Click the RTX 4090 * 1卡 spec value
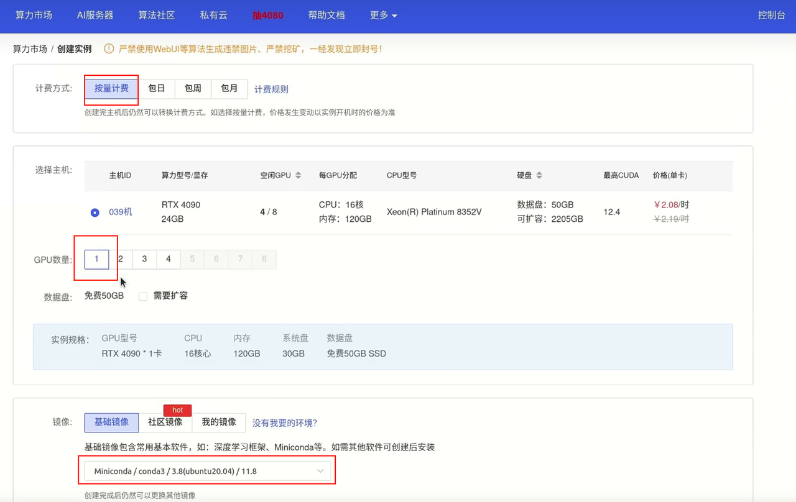Viewport: 796px width, 502px height. pyautogui.click(x=132, y=354)
